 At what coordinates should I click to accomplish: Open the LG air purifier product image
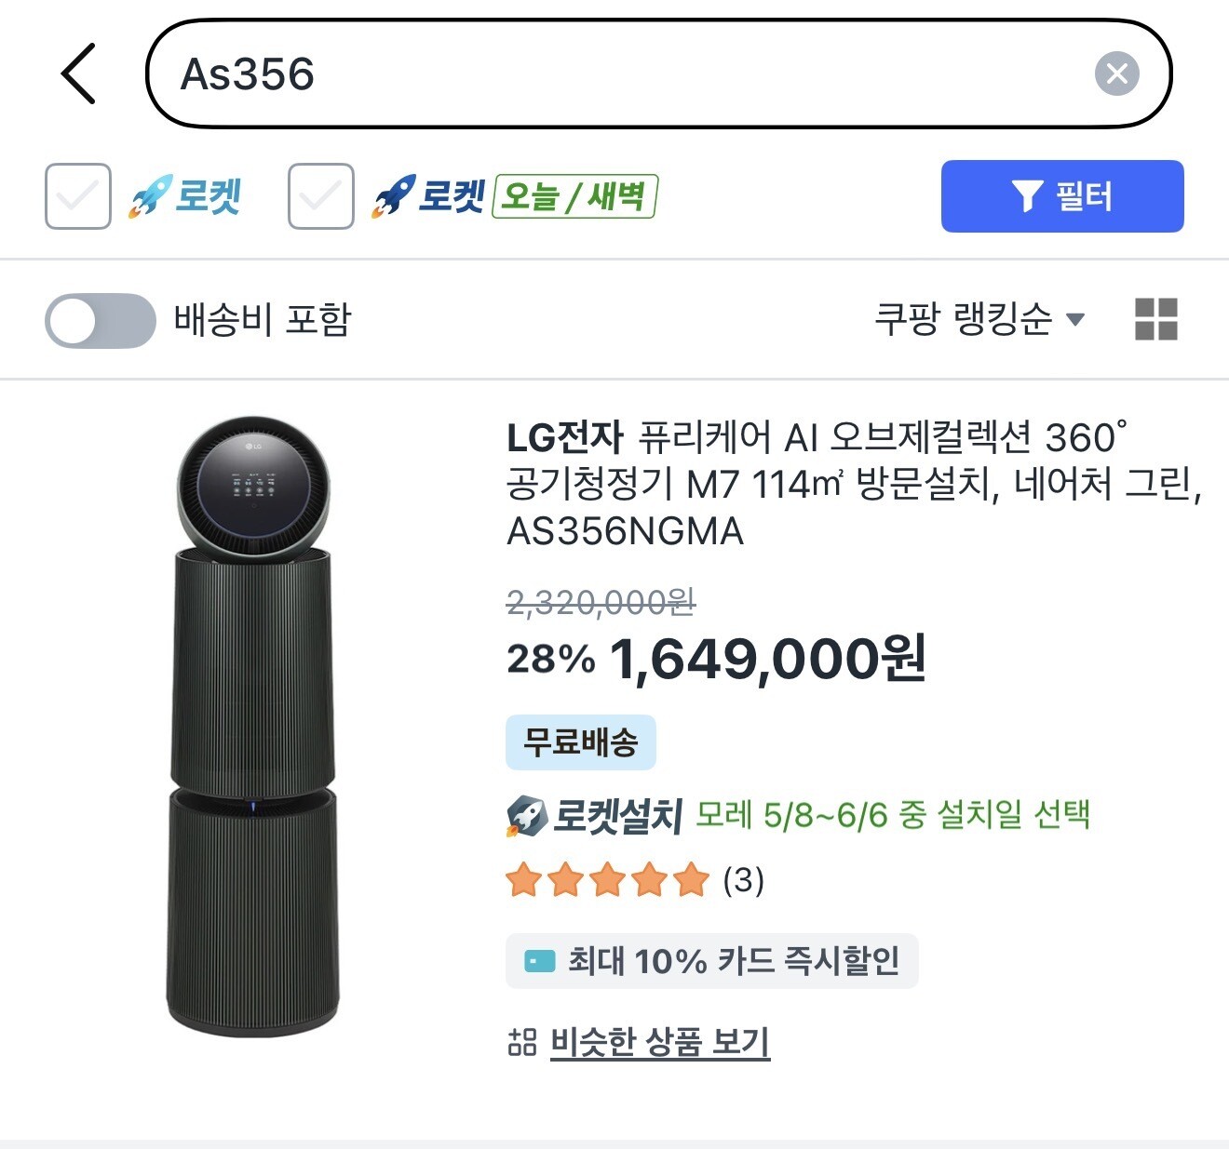(252, 727)
